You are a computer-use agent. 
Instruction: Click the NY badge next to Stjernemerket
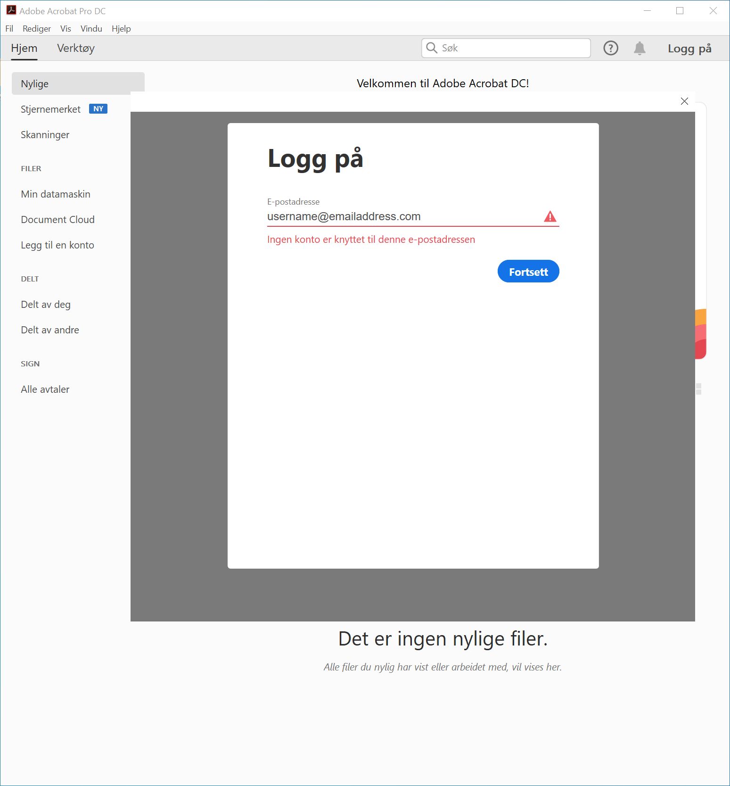pyautogui.click(x=98, y=109)
